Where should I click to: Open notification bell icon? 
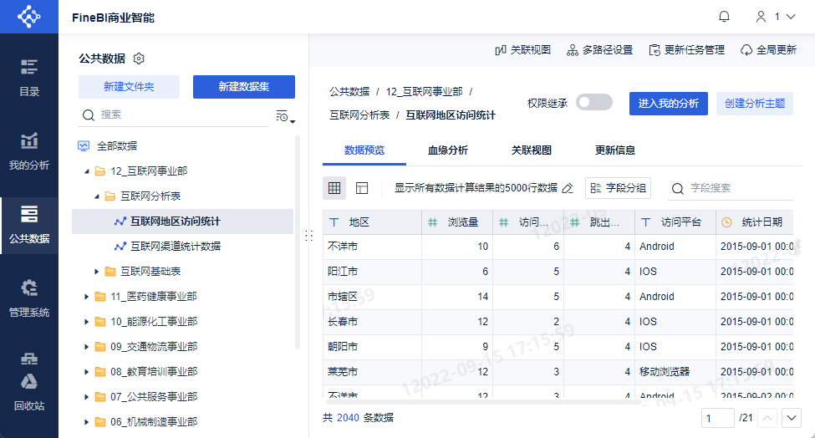pyautogui.click(x=724, y=17)
